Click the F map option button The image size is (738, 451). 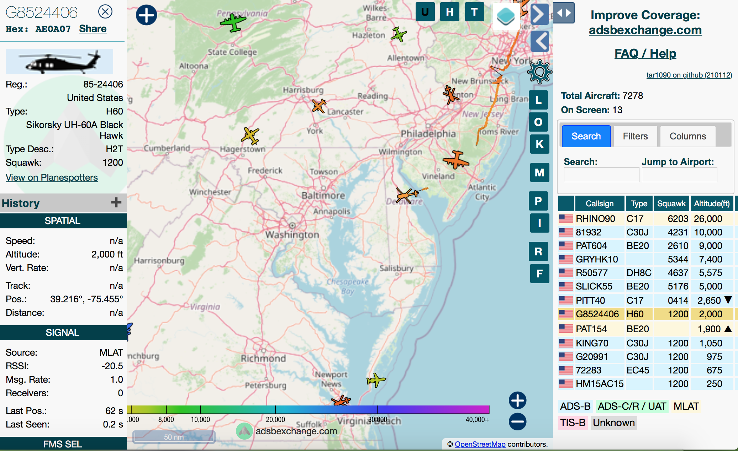tap(539, 274)
